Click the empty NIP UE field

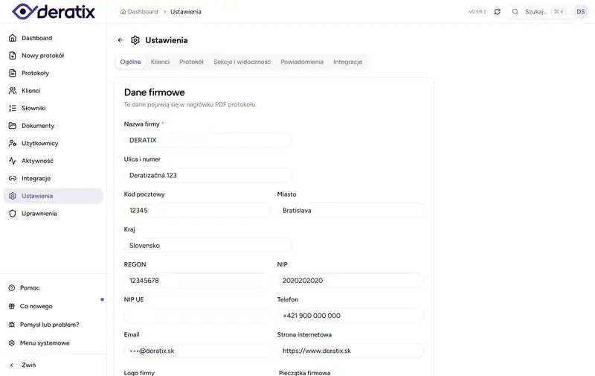point(197,316)
